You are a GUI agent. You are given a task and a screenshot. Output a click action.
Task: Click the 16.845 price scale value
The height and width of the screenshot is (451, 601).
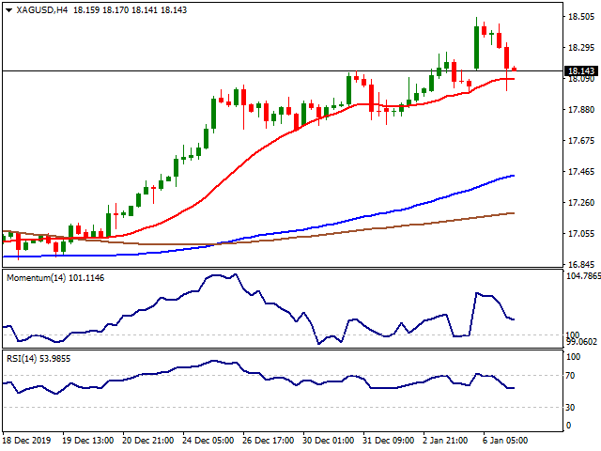[x=581, y=265]
